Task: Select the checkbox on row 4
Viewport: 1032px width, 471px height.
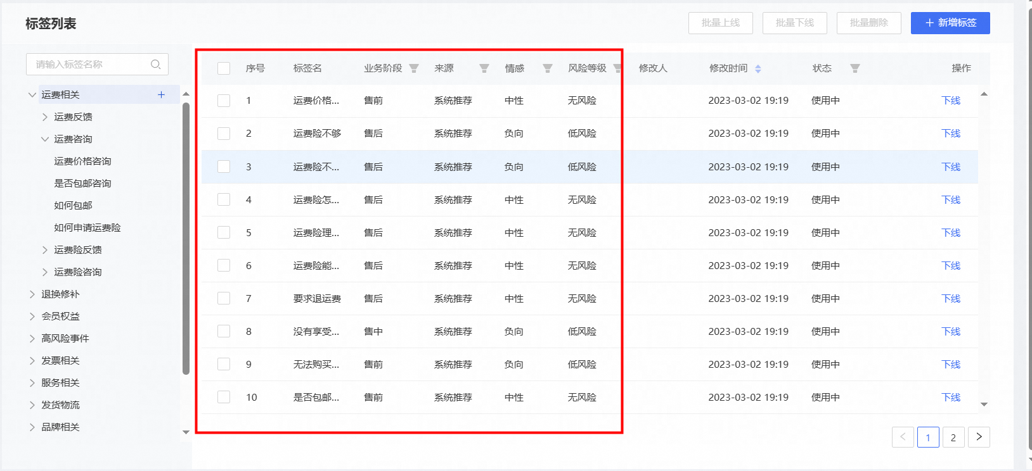Action: [x=224, y=199]
